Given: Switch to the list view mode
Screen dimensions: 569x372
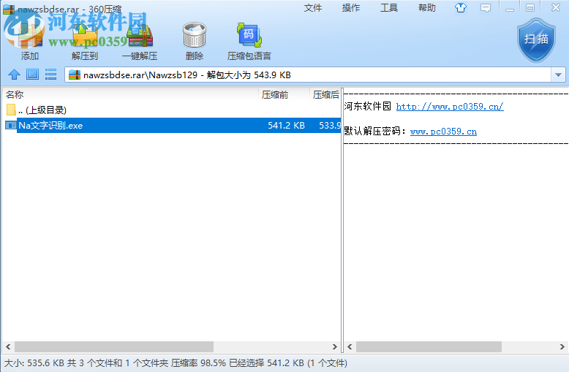Looking at the screenshot, I should [50, 75].
